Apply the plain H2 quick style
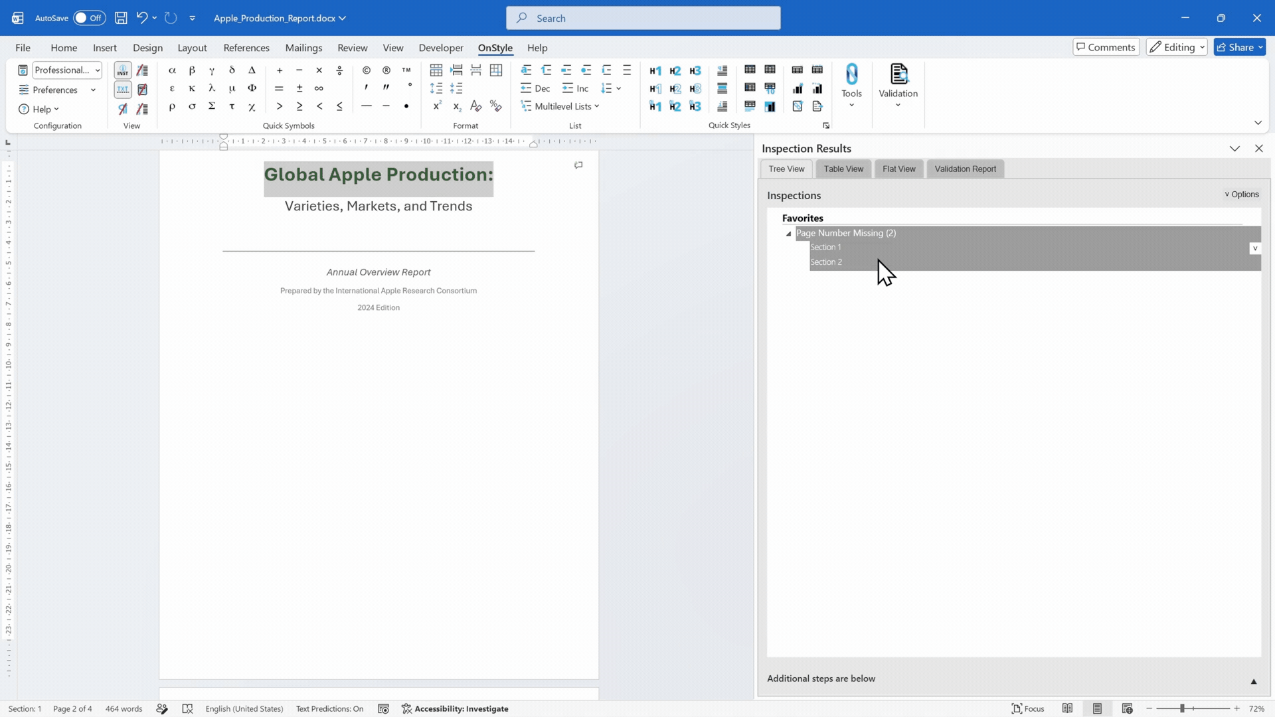The height and width of the screenshot is (717, 1275). coord(675,70)
